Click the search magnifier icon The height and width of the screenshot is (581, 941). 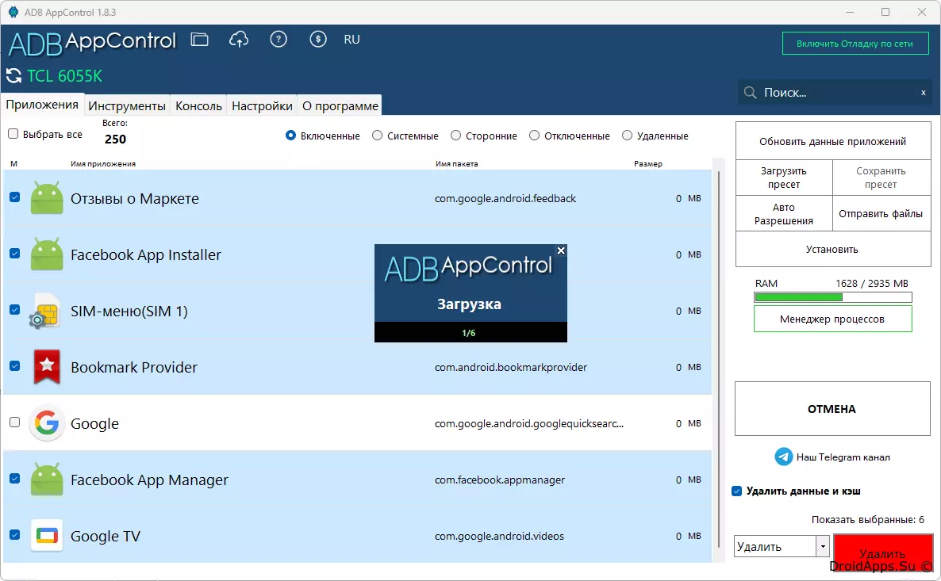coord(750,93)
